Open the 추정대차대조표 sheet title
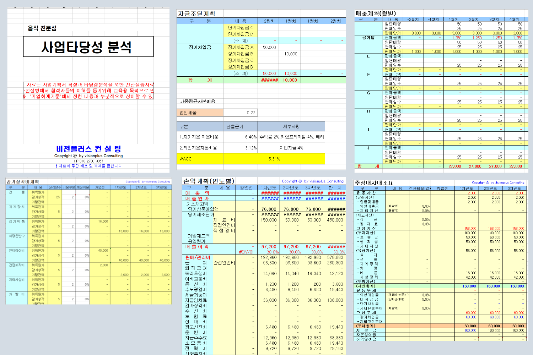This screenshot has height=355, width=533. 374,183
